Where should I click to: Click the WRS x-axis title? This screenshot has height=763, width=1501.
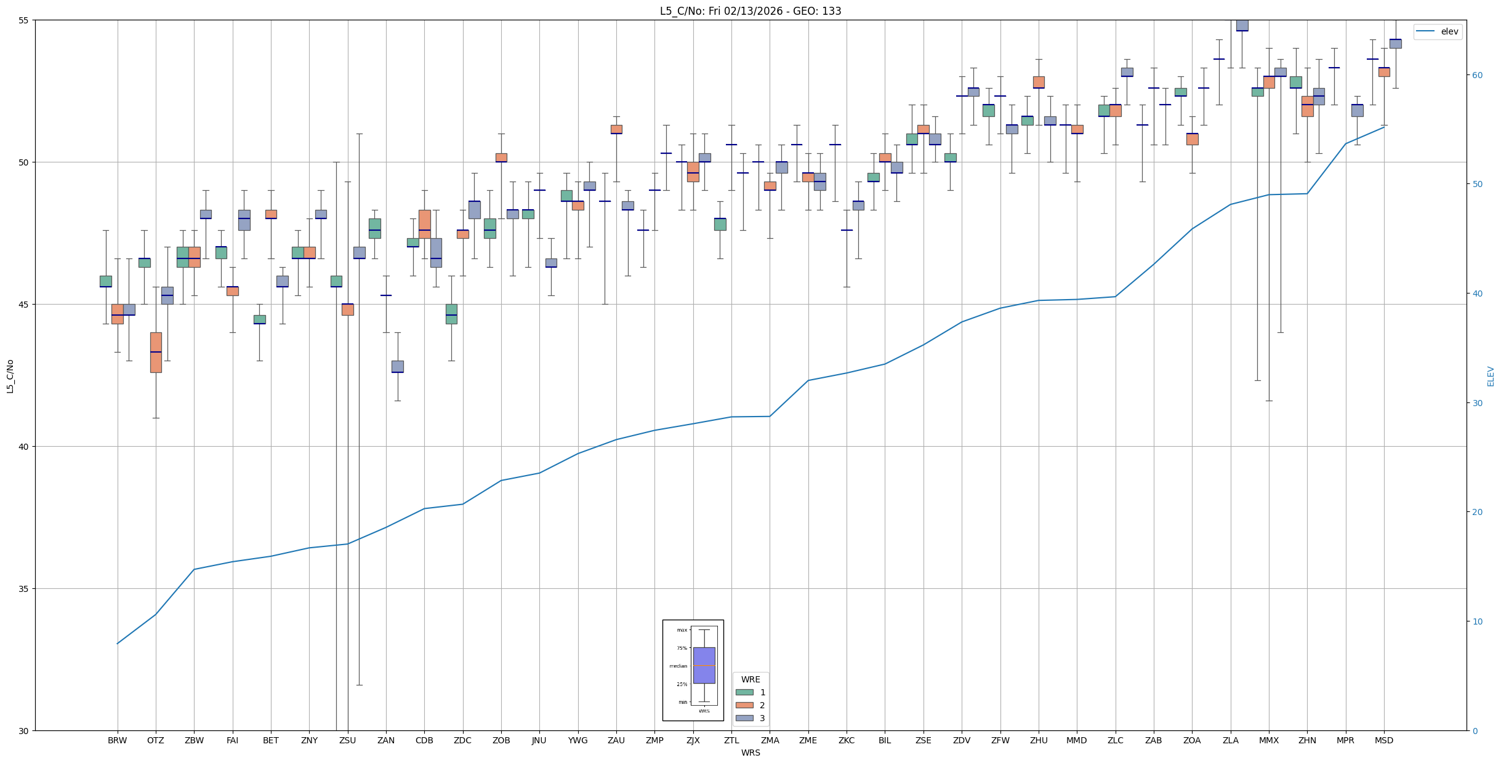[x=750, y=753]
